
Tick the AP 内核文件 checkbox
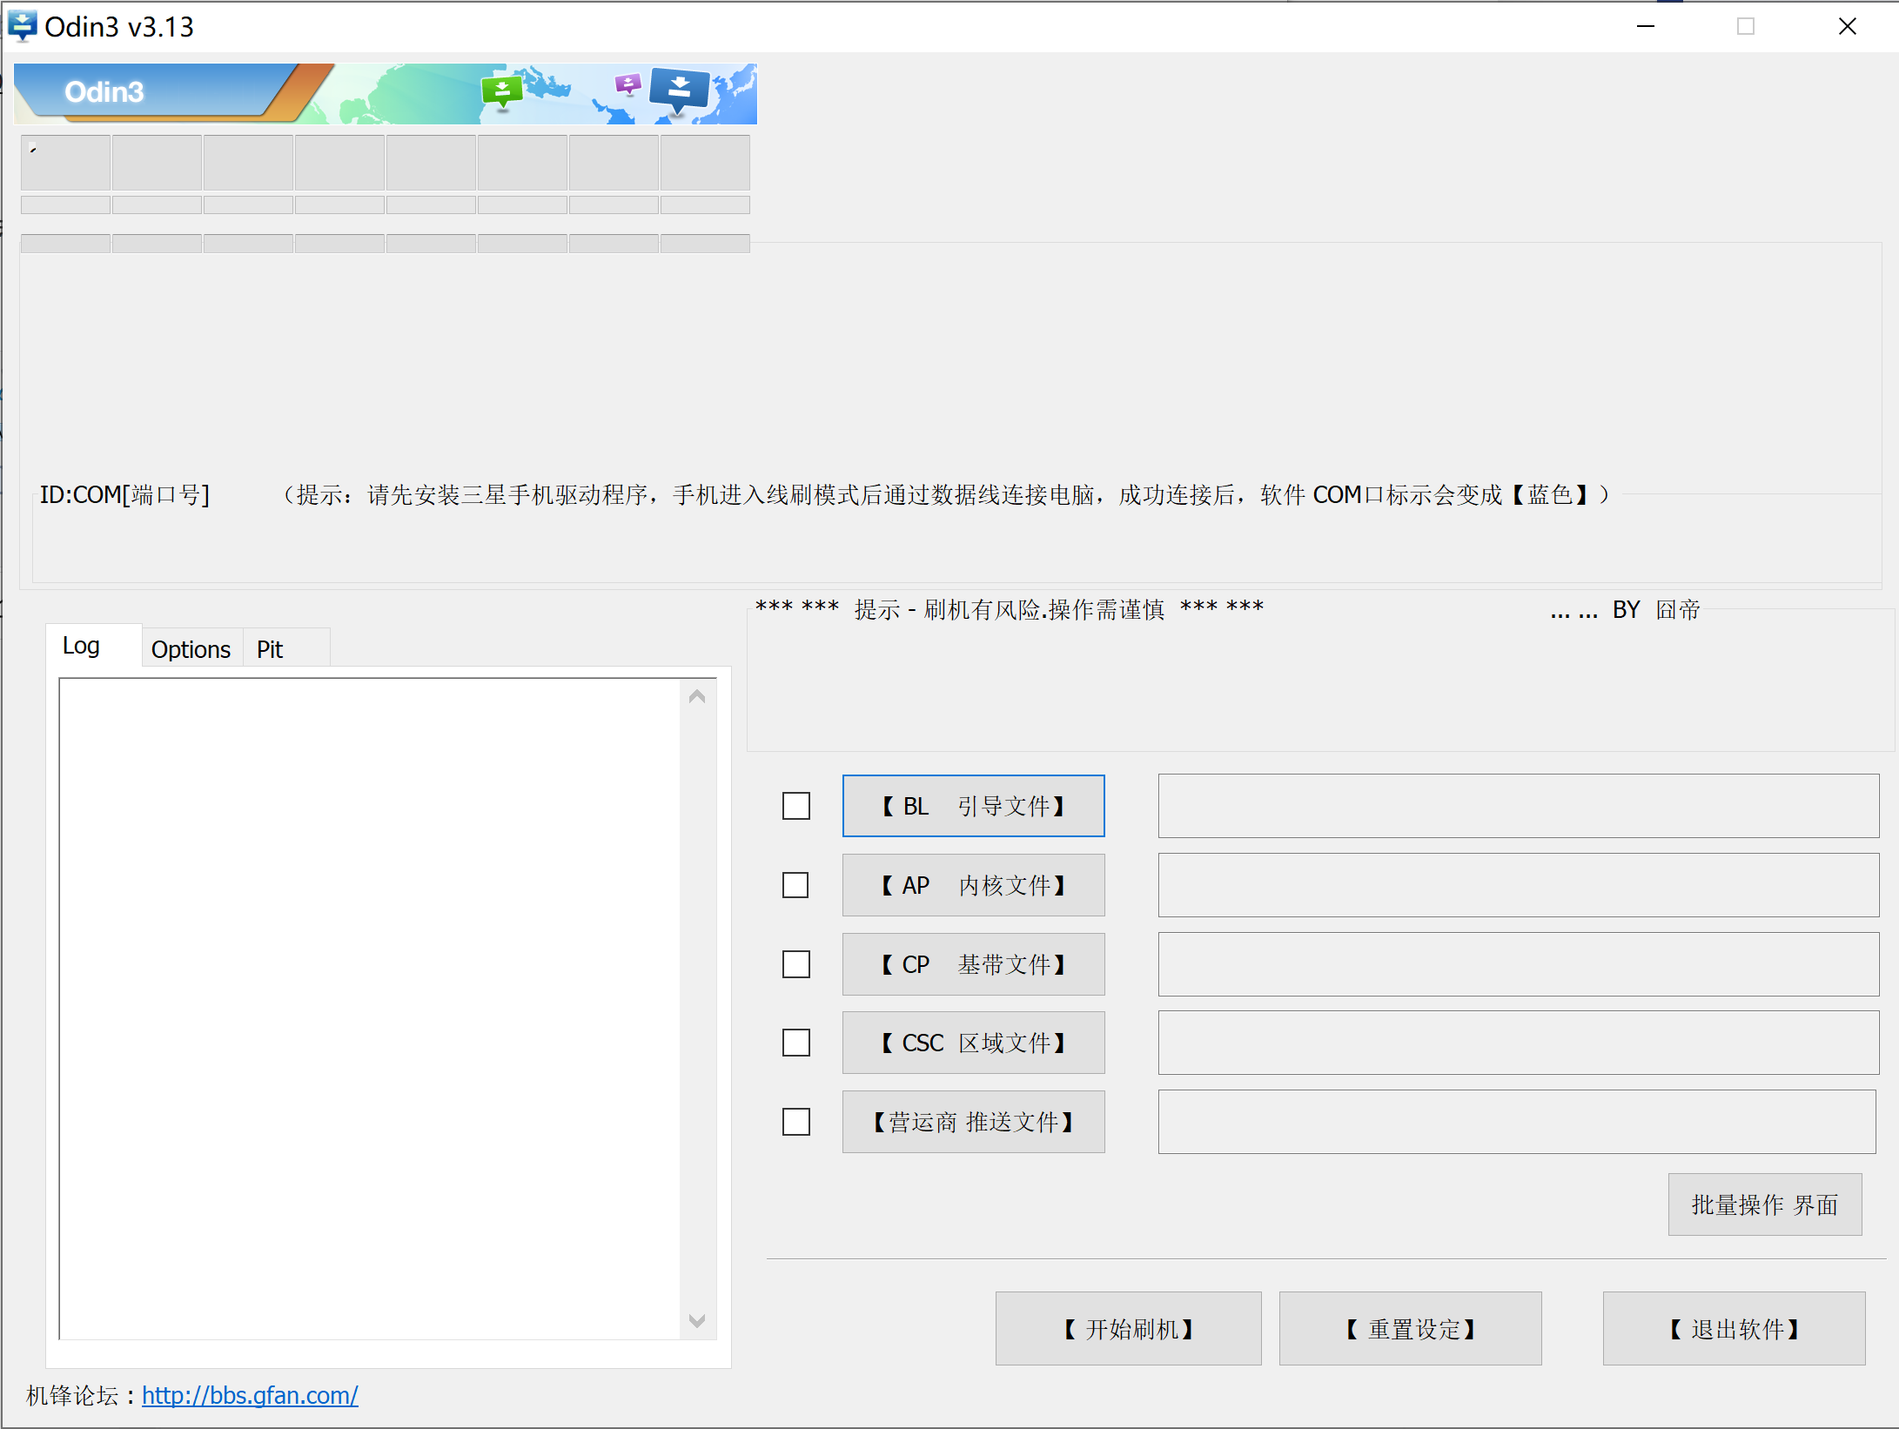point(795,885)
